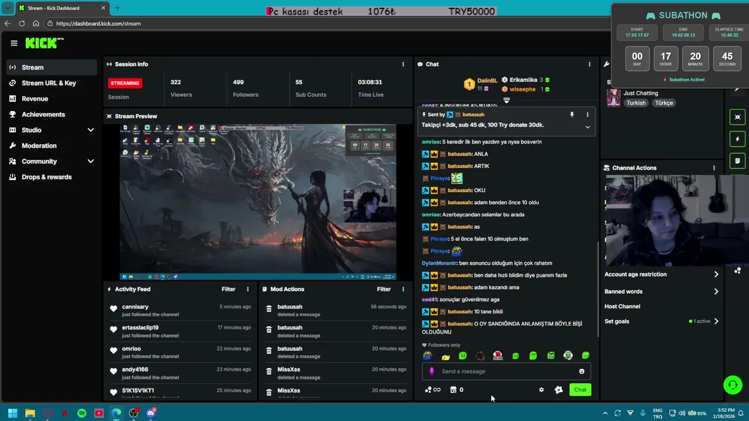The height and width of the screenshot is (421, 749).
Task: Click DalinBL in chat leaderboard
Action: (487, 80)
